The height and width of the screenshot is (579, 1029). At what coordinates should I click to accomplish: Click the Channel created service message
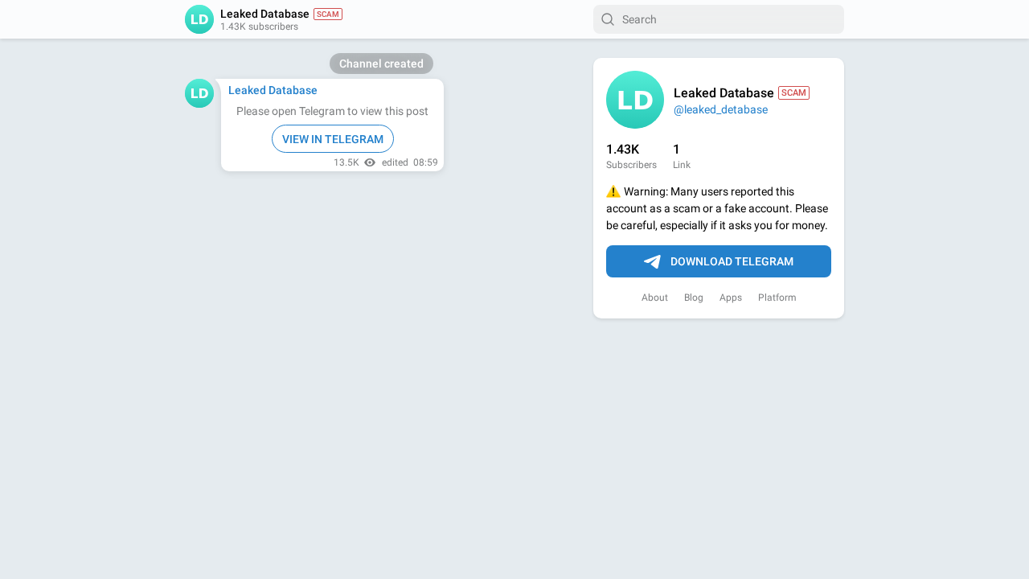point(381,64)
